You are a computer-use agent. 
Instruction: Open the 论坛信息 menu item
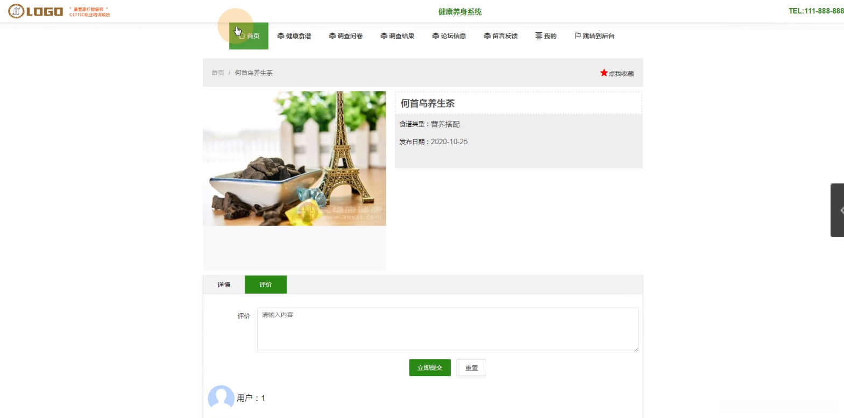click(x=449, y=36)
